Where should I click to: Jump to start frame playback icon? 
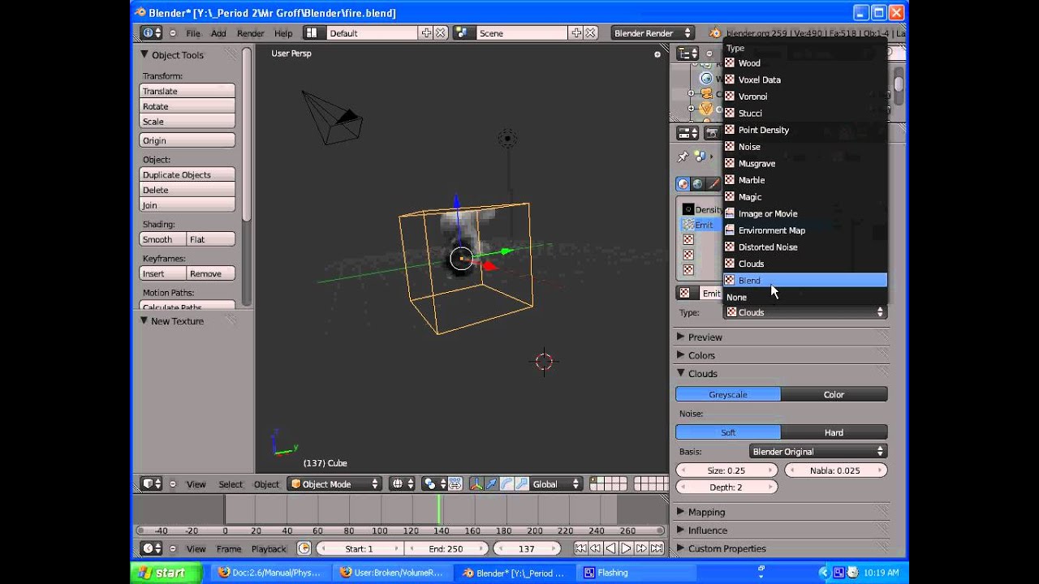581,549
